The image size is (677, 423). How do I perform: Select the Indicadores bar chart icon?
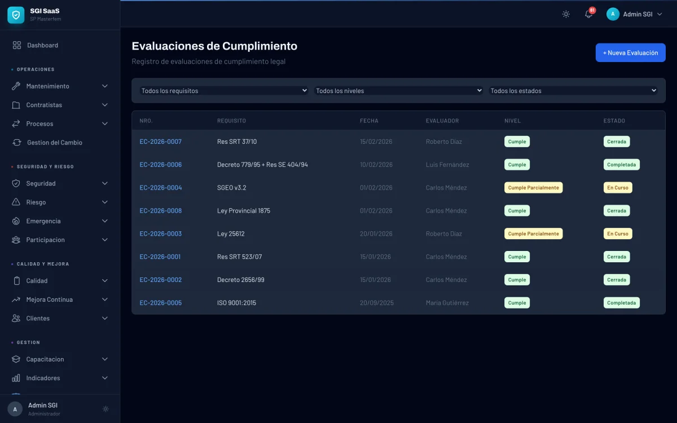pyautogui.click(x=16, y=378)
